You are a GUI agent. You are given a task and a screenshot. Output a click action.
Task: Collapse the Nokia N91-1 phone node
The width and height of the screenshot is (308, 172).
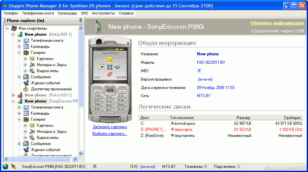coord(13,35)
